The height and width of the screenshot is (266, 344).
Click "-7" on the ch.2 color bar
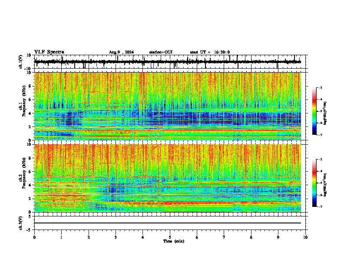321,207
